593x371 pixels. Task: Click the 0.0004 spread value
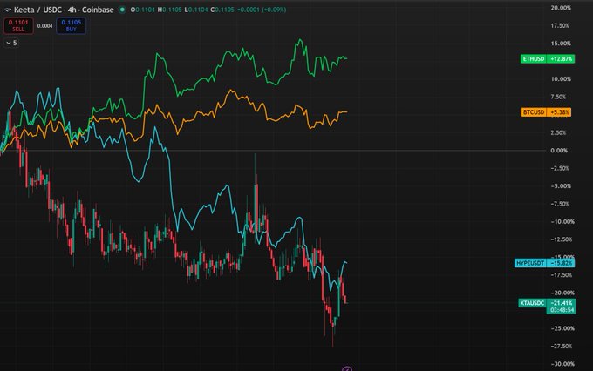coord(44,25)
